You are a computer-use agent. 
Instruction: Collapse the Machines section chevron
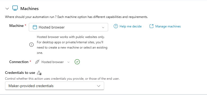[7, 9]
